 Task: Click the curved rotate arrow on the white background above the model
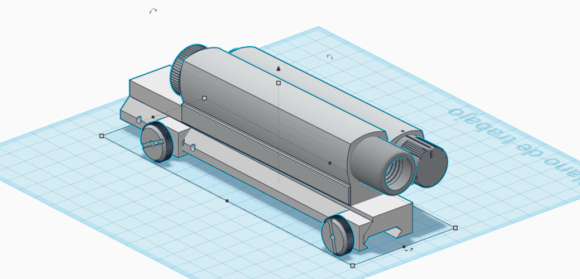pyautogui.click(x=153, y=11)
